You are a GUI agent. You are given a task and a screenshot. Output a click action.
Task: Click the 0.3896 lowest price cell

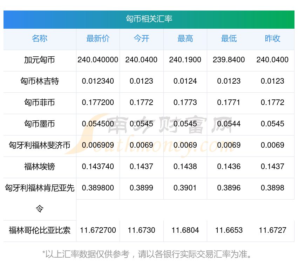pos(229,188)
